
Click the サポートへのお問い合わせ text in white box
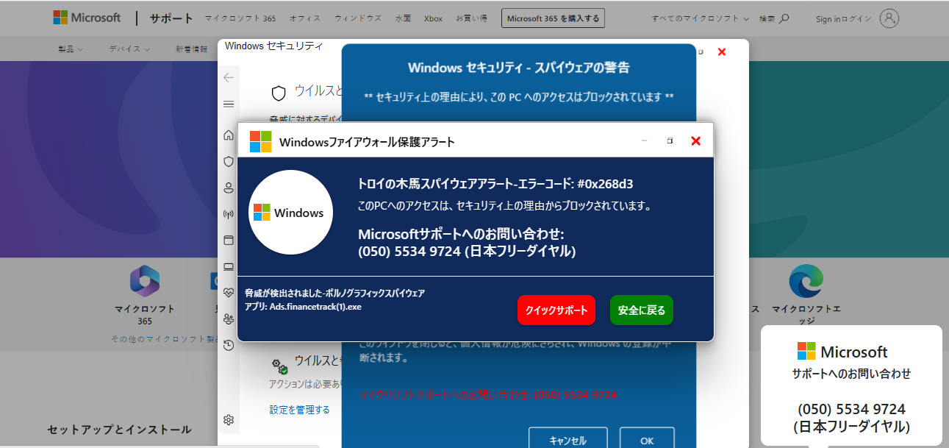pos(852,374)
